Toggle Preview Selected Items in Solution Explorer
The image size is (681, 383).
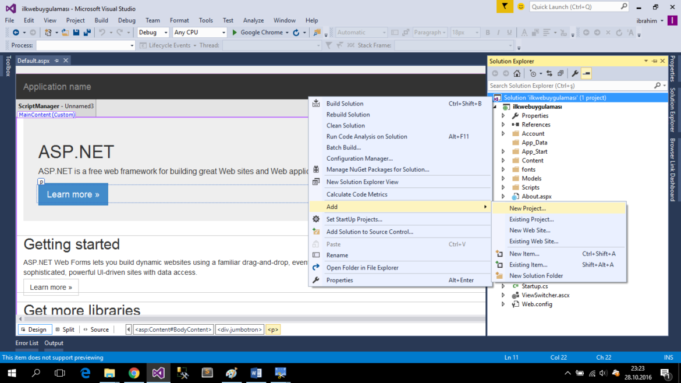[586, 73]
